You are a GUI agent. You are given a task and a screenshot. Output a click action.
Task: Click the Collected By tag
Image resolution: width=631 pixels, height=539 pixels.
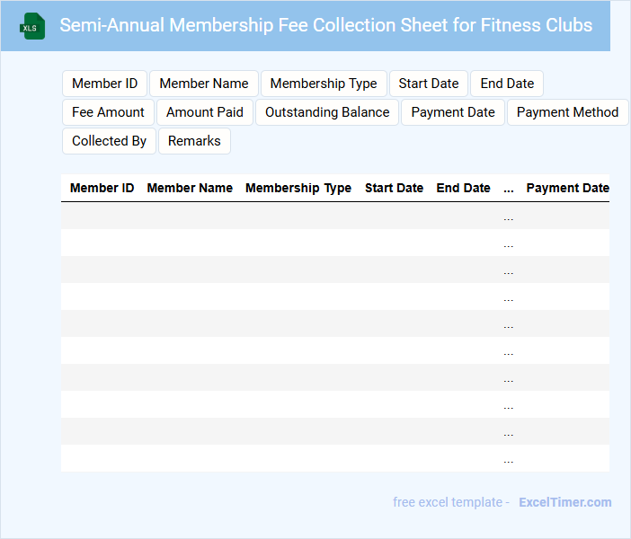tap(109, 141)
